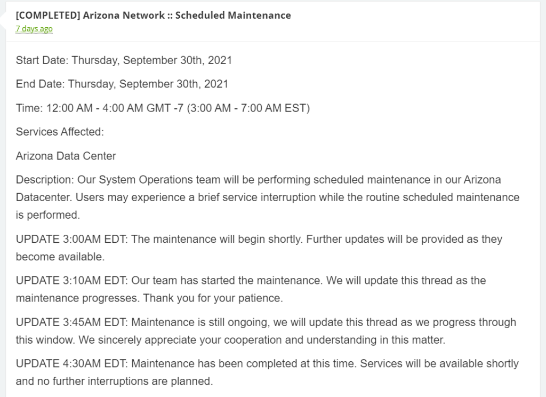The height and width of the screenshot is (397, 546).
Task: Click the 'Arizona Data Center' service entry
Action: point(66,156)
